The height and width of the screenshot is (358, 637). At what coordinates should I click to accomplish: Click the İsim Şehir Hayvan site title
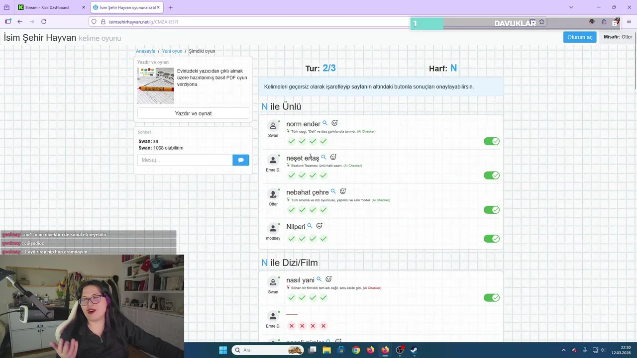tap(40, 38)
